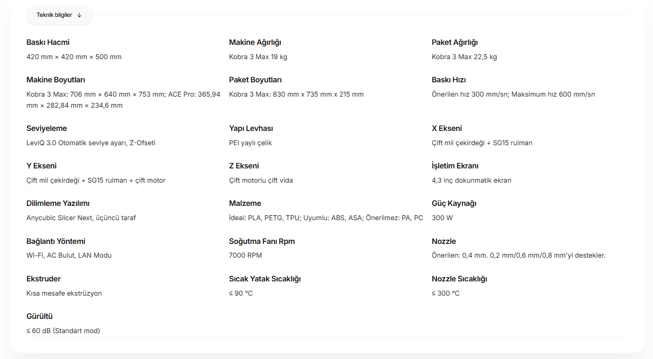Click the Baskı Hacmi heading
This screenshot has width=653, height=359.
click(x=48, y=42)
